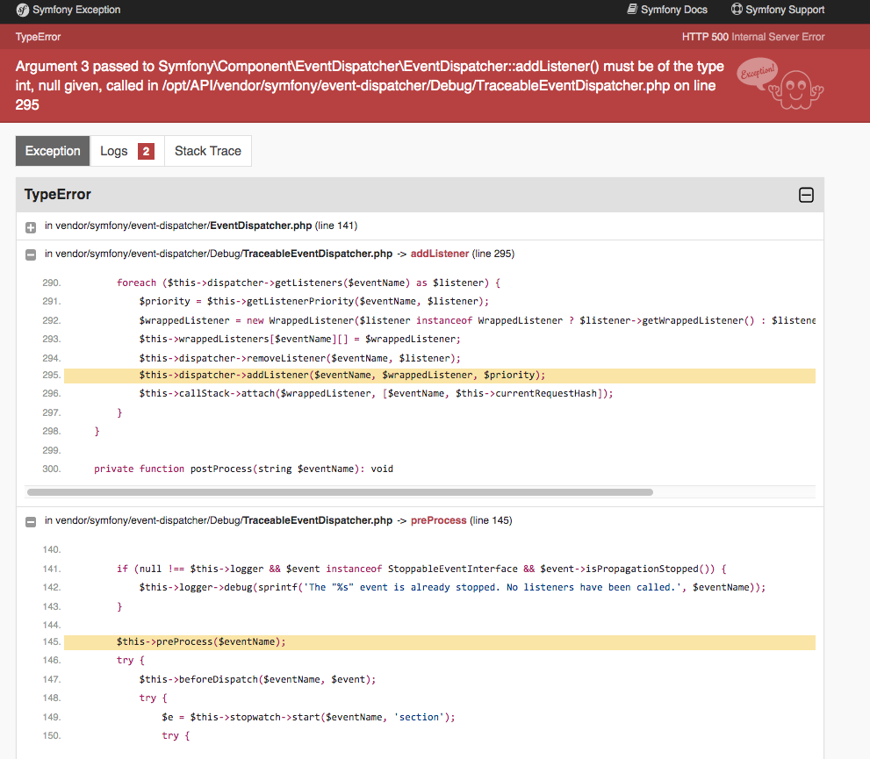
Task: Click the line 291 $priority assignment code
Action: click(x=314, y=301)
